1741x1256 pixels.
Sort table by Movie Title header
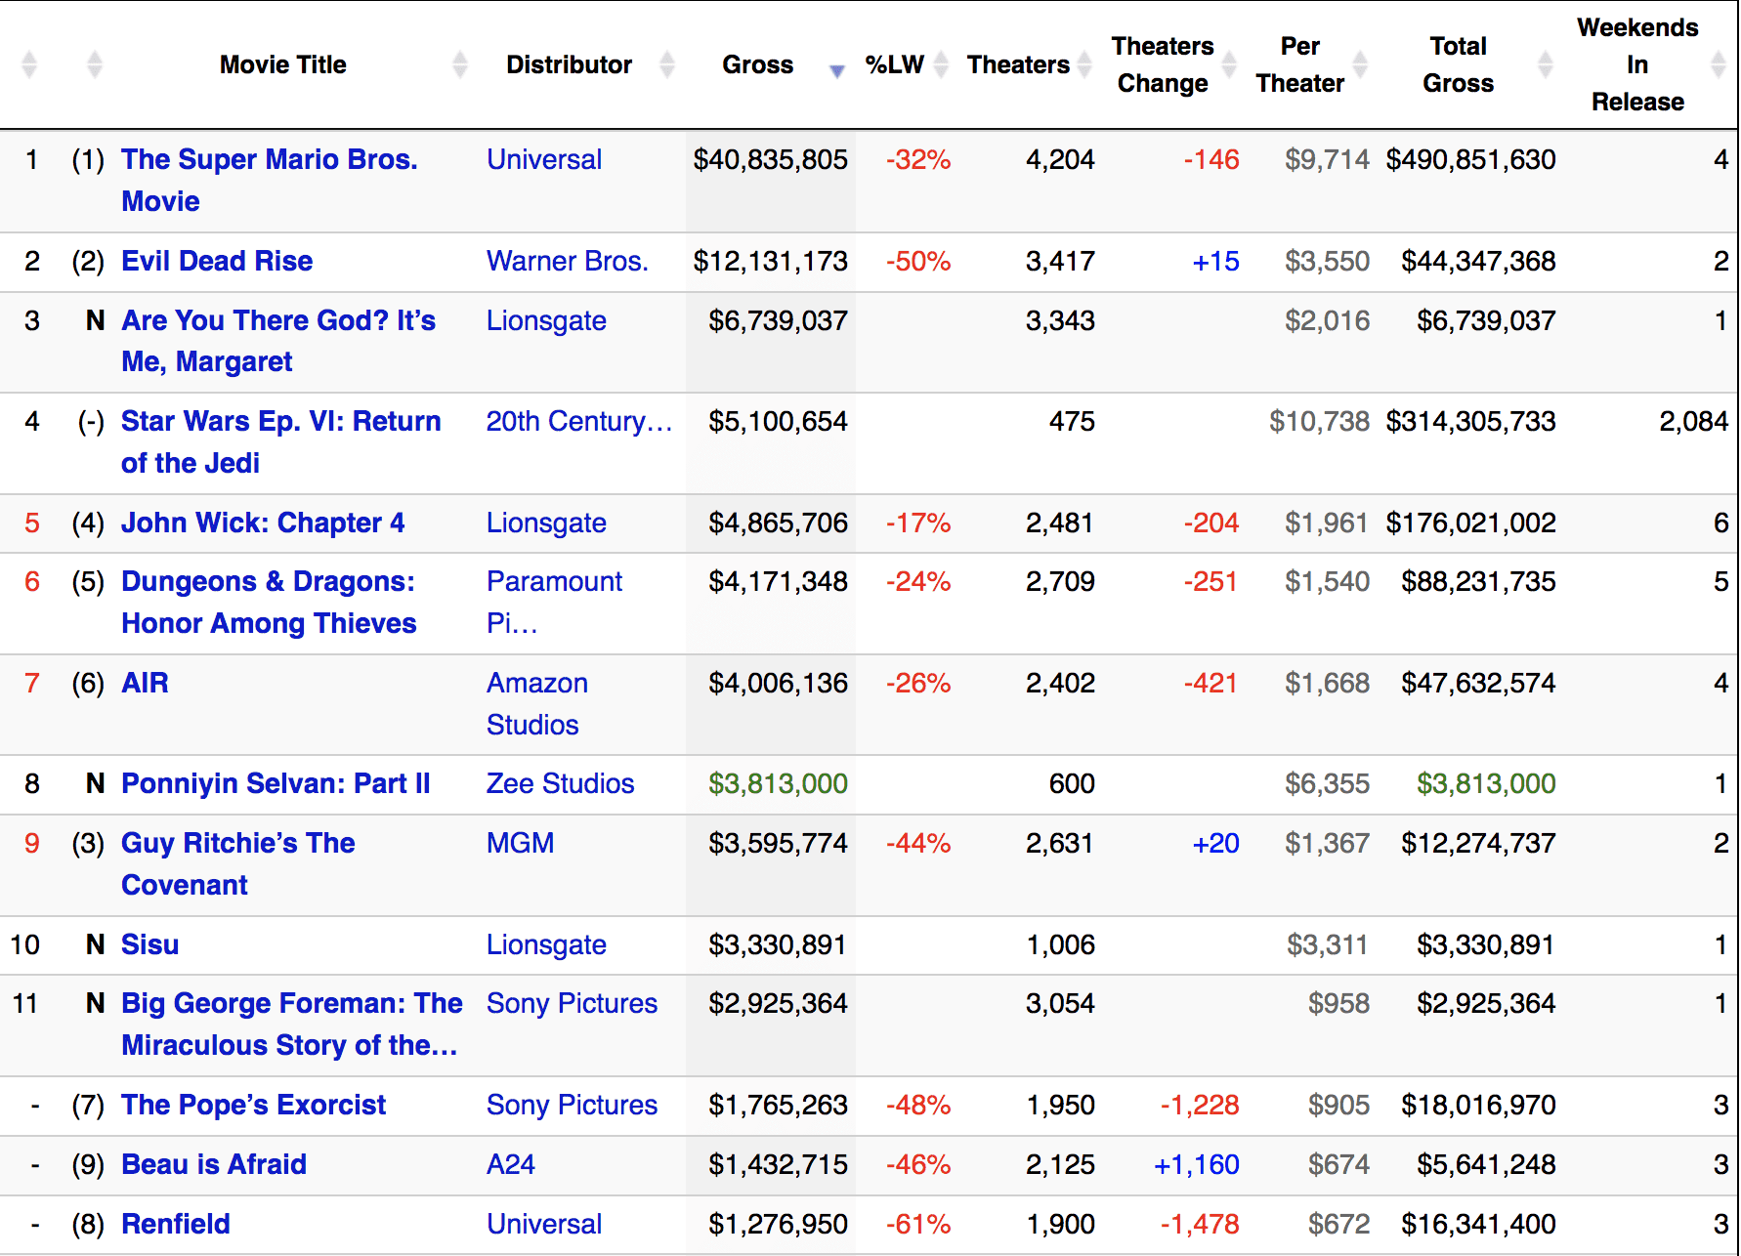coord(283,64)
